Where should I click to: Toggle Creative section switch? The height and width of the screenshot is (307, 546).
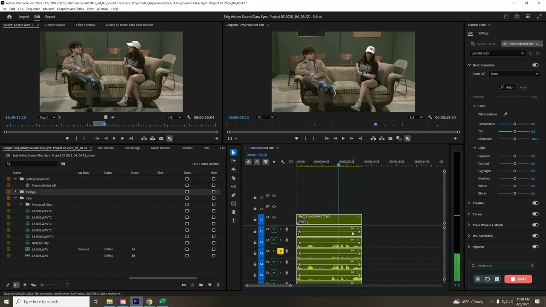point(535,203)
